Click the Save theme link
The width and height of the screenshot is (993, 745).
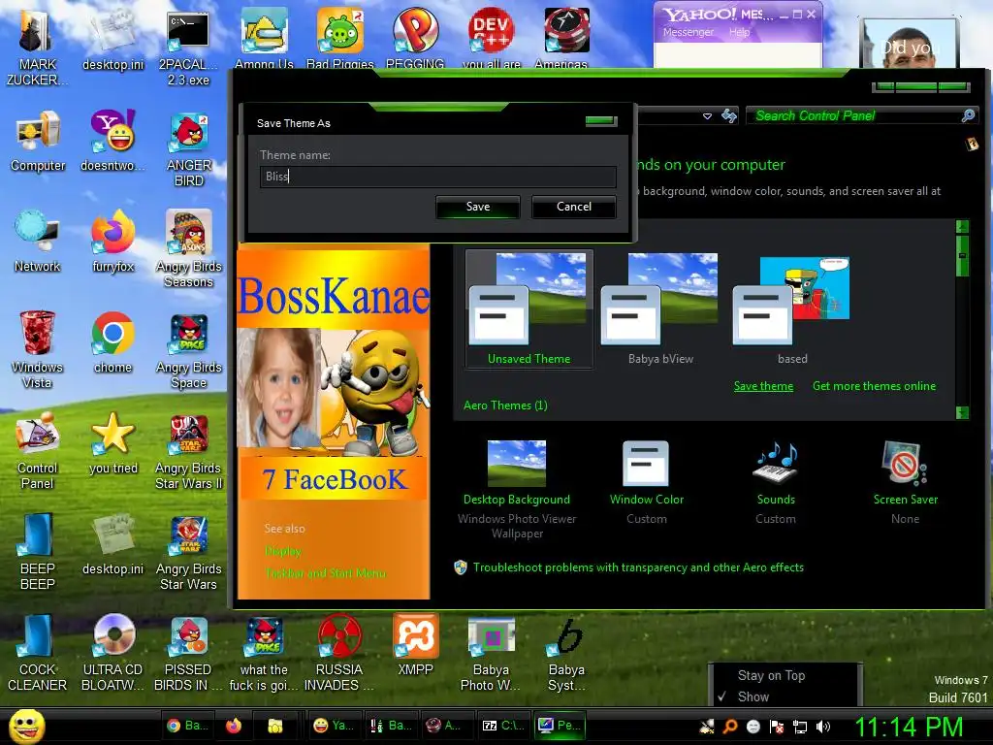click(763, 386)
